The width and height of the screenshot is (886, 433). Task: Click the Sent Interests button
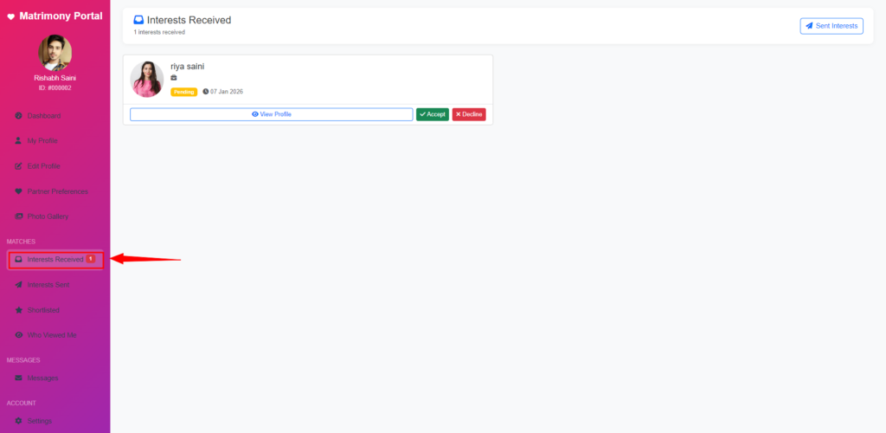pyautogui.click(x=831, y=26)
